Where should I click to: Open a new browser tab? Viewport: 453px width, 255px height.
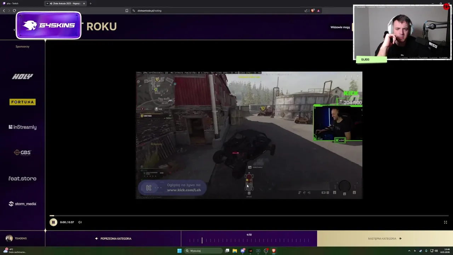[90, 4]
